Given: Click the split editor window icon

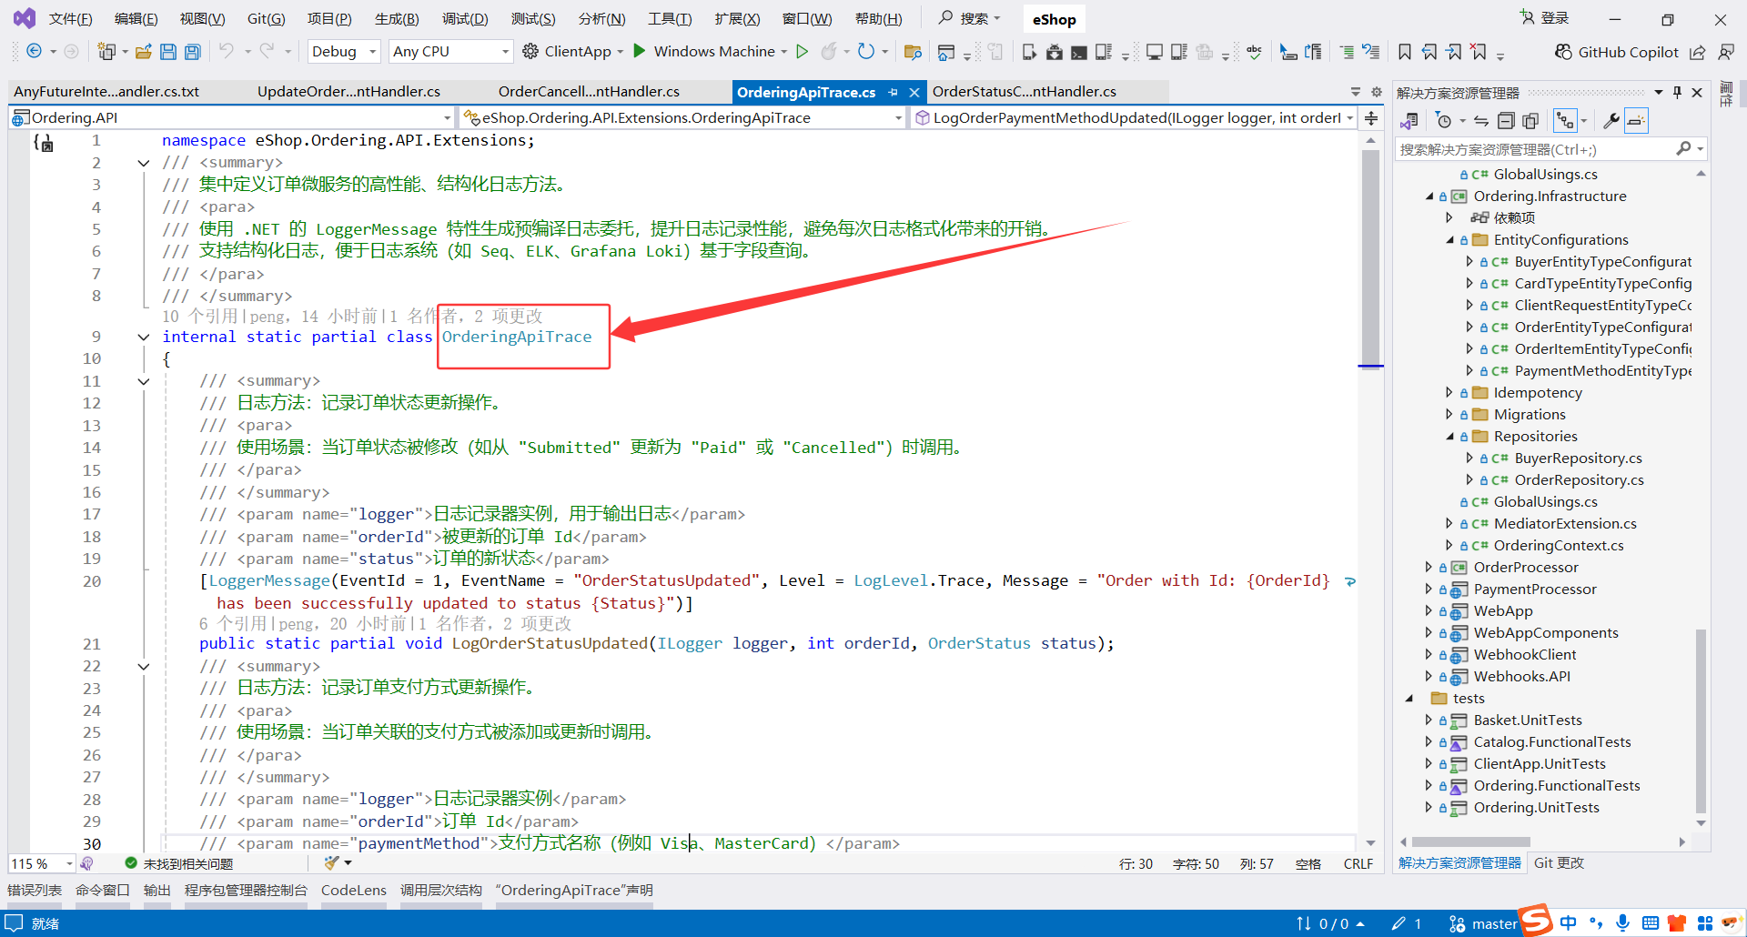Looking at the screenshot, I should (x=1371, y=118).
